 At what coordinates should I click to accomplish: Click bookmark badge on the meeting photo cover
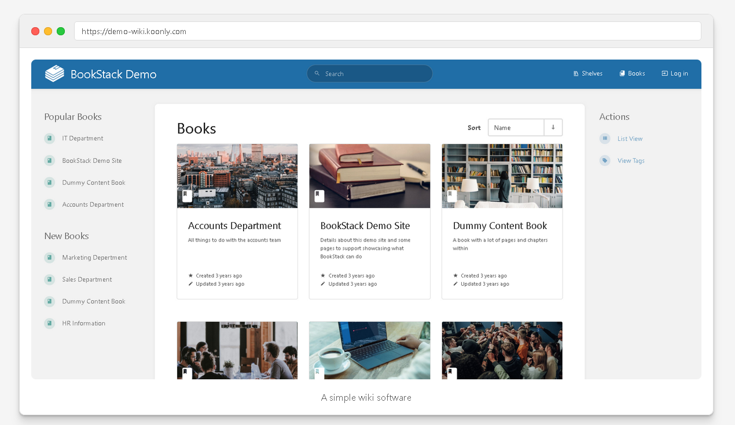(x=187, y=373)
